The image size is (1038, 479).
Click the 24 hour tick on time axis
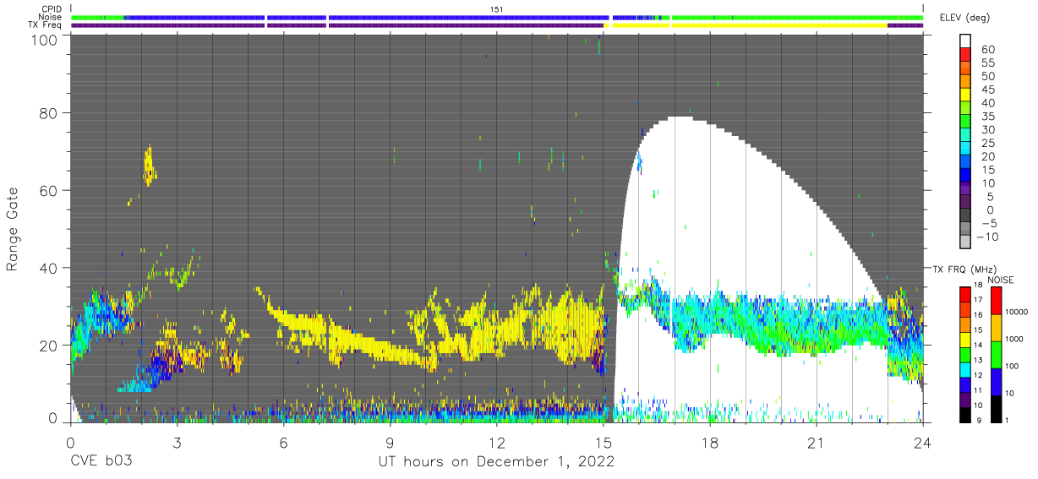tap(923, 442)
